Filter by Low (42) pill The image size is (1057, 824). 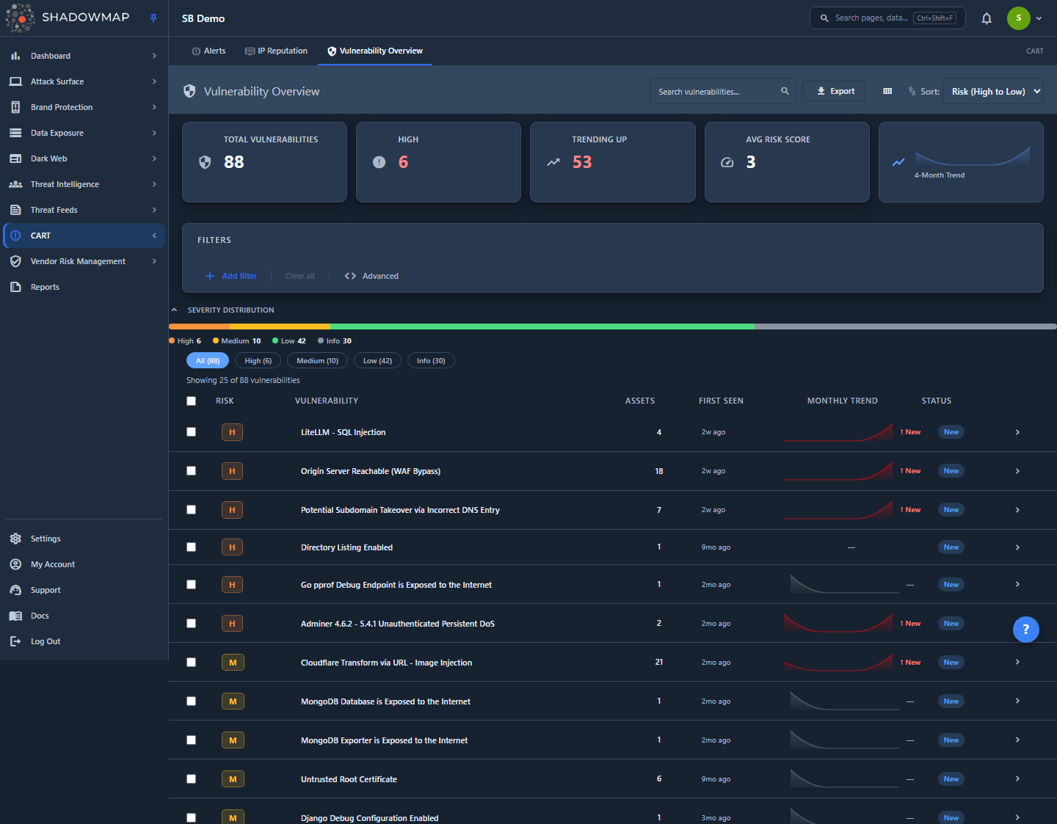(x=377, y=361)
